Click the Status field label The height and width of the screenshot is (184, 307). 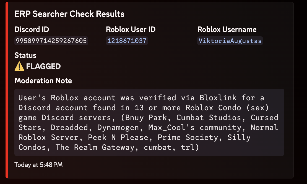[25, 55]
